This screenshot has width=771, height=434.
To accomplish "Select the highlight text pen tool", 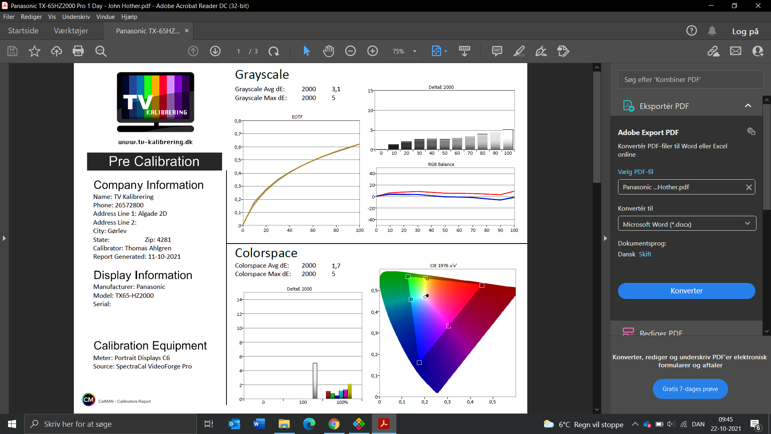I will pos(519,51).
